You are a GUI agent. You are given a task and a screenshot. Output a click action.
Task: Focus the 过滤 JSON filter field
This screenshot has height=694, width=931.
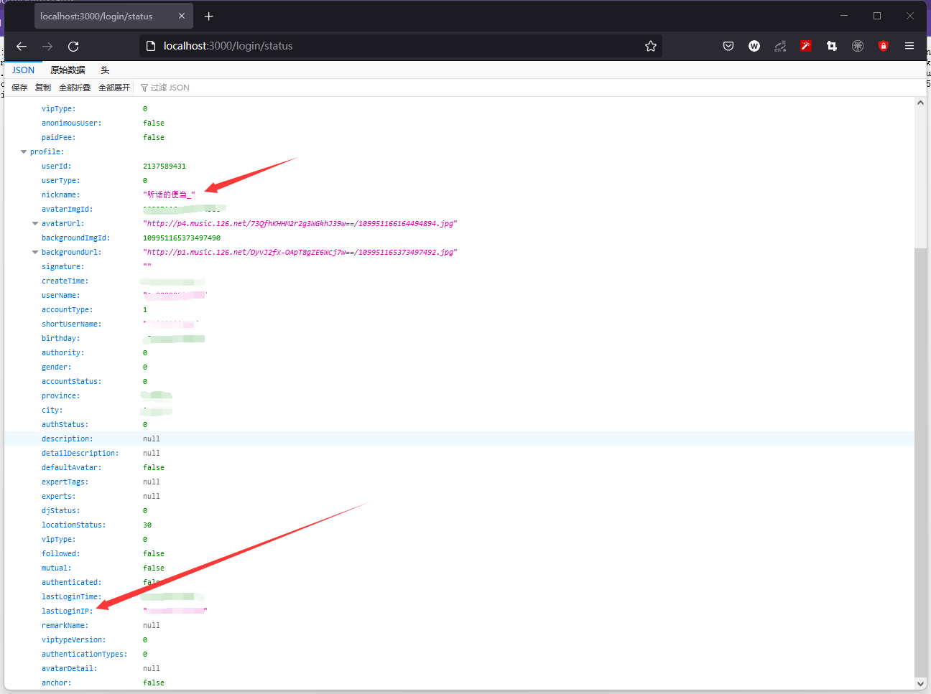click(x=170, y=88)
